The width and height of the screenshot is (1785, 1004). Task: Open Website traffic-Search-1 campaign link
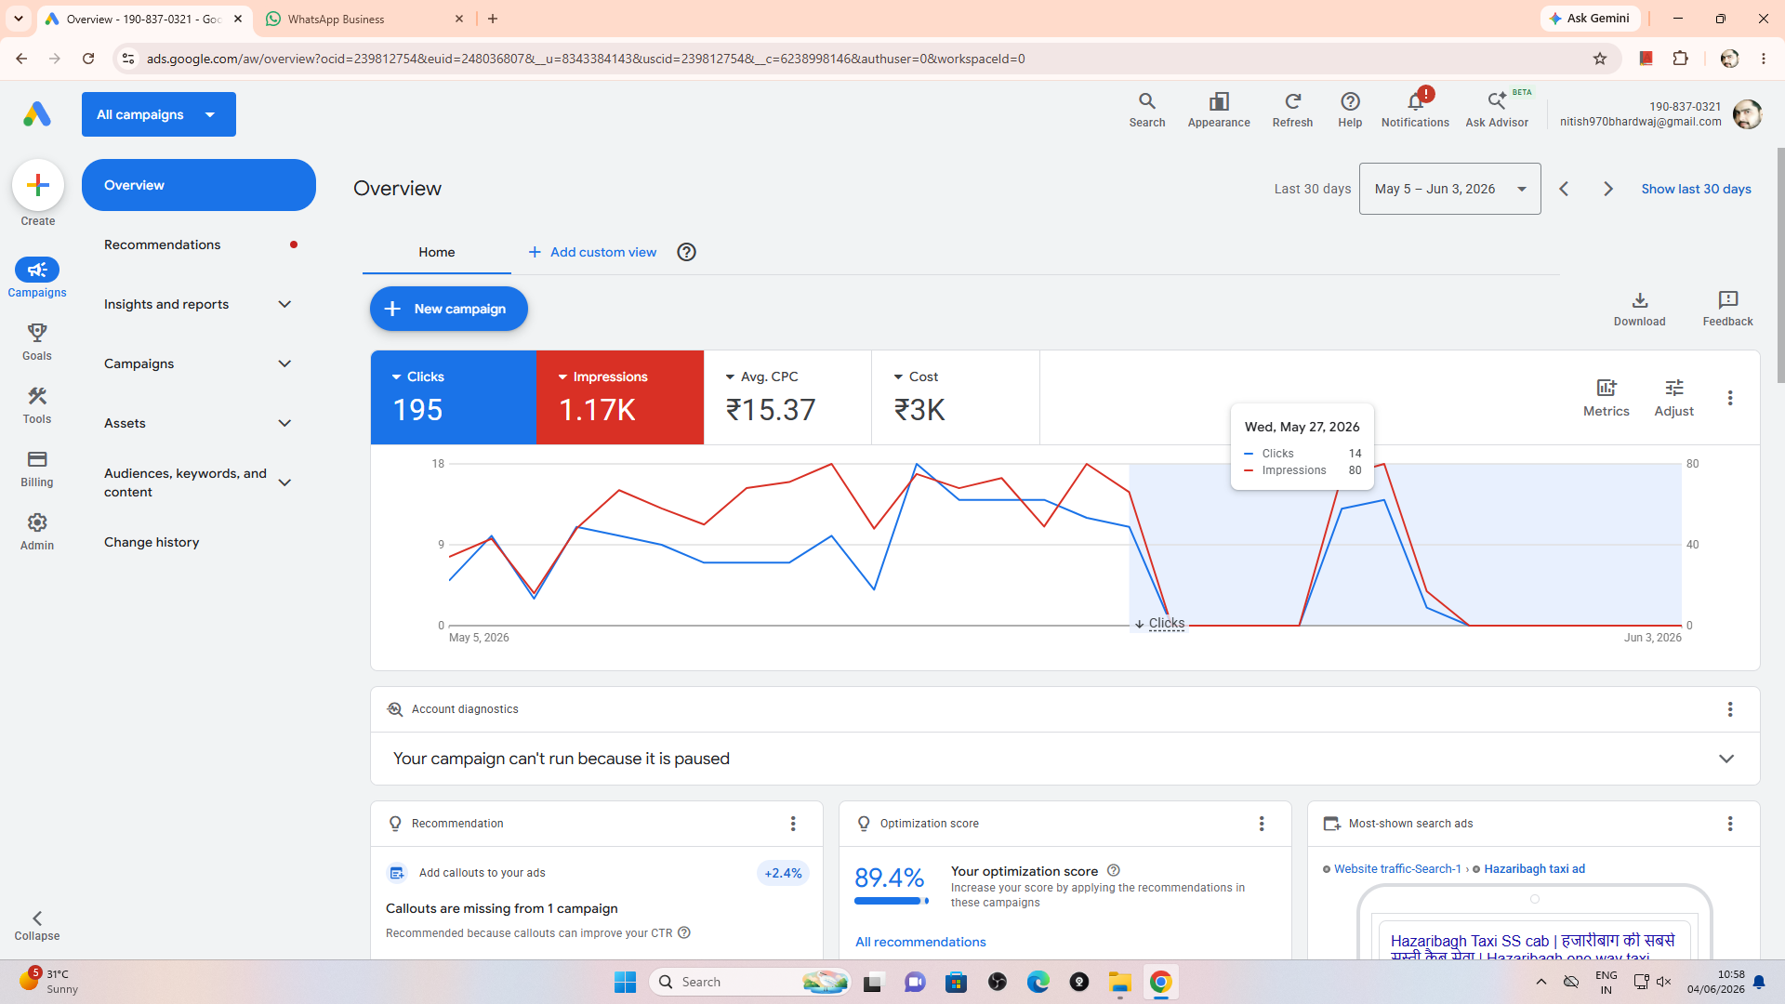1397,869
